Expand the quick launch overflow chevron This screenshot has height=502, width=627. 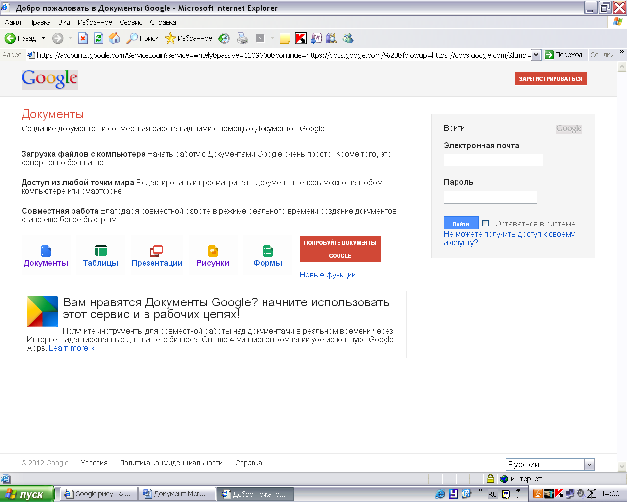[x=481, y=490]
